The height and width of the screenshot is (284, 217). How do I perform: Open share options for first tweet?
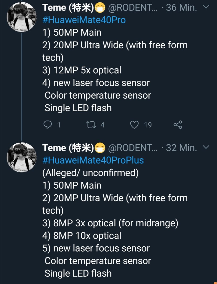[x=178, y=125]
